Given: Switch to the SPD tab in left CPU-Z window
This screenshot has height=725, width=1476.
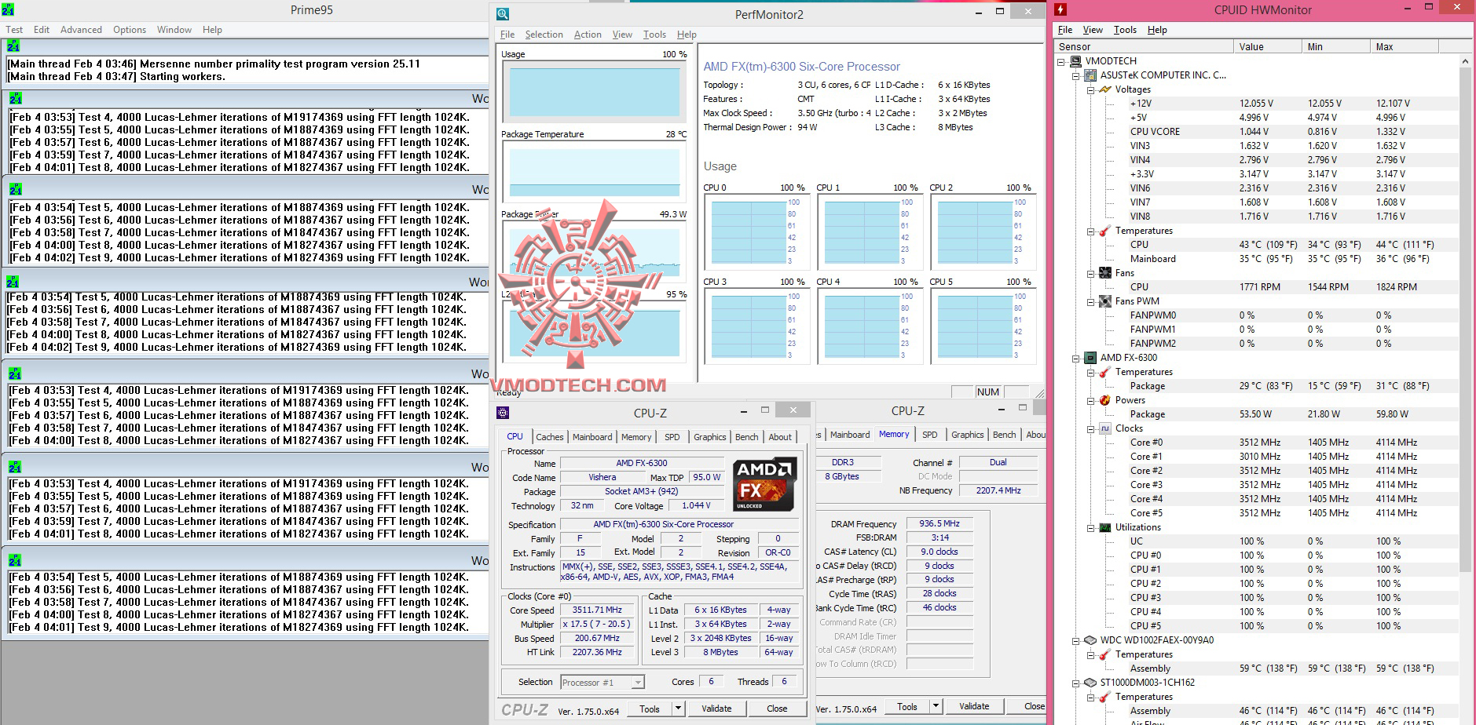Looking at the screenshot, I should [672, 437].
